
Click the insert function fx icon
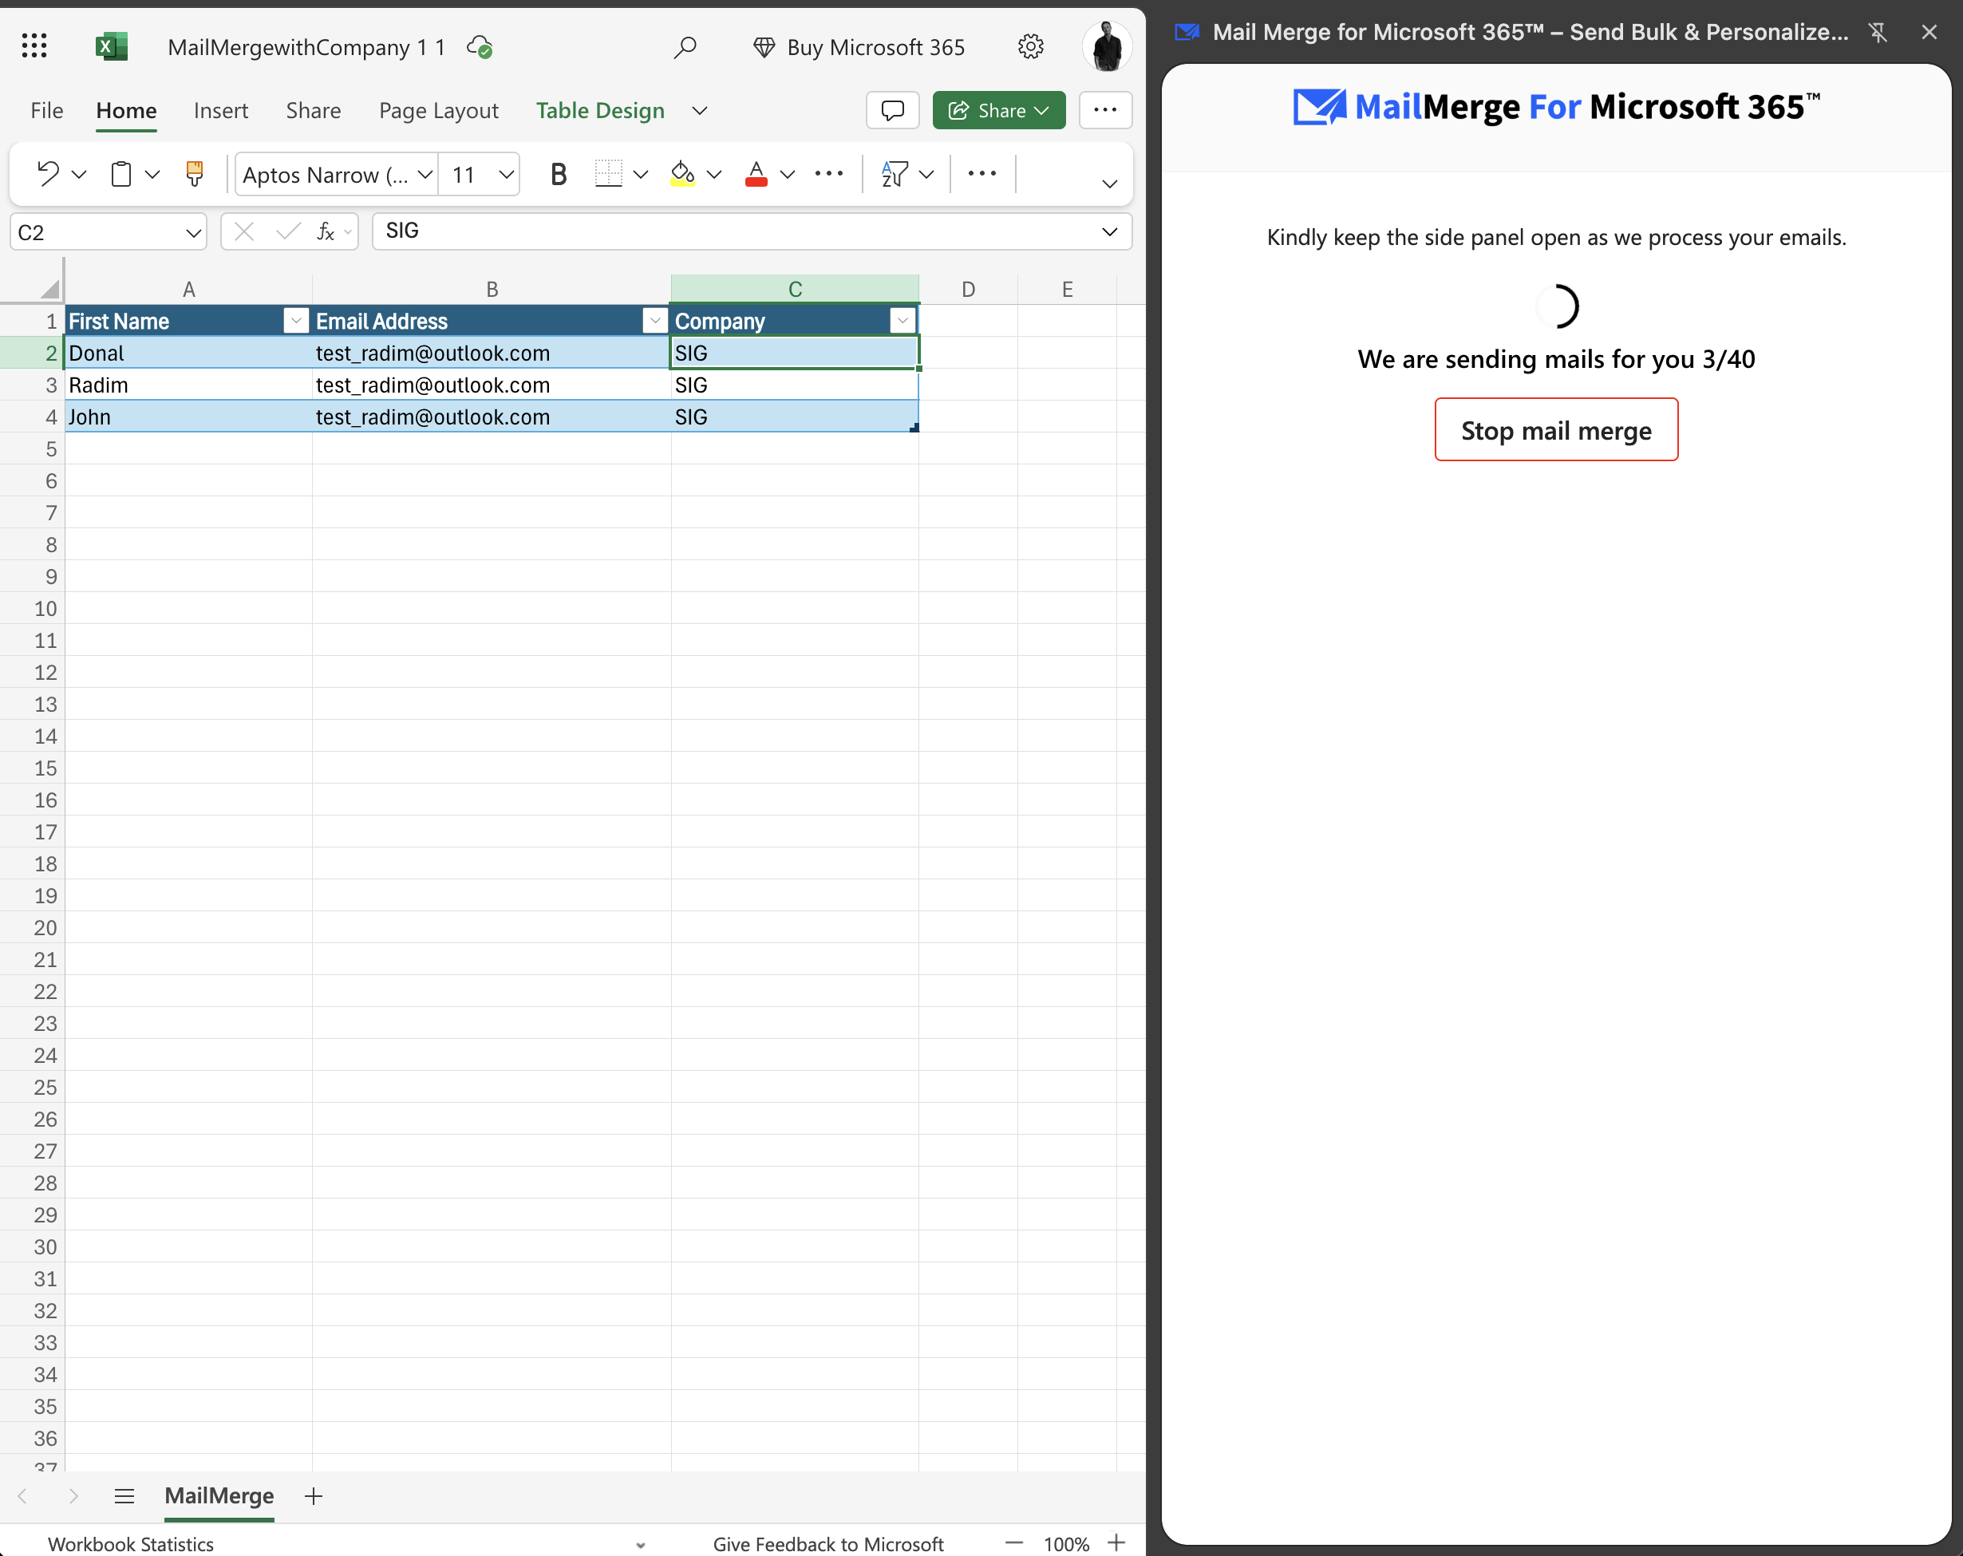tap(325, 231)
